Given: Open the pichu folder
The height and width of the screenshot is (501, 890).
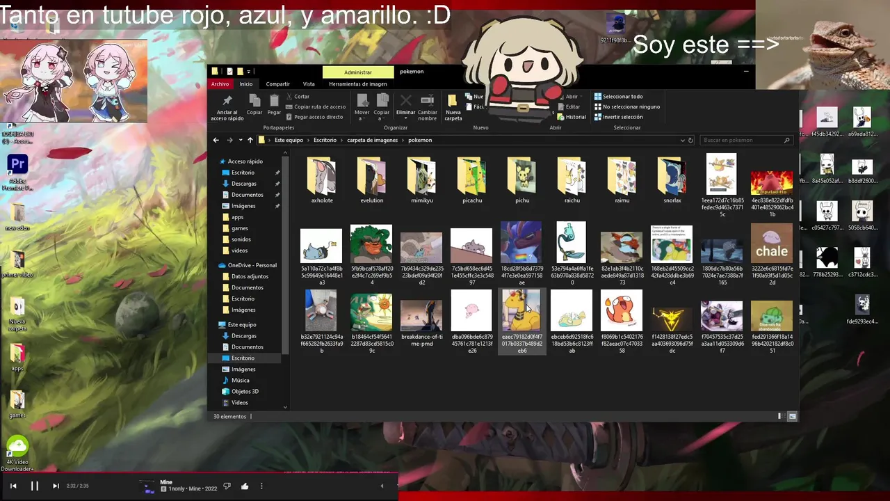Looking at the screenshot, I should point(522,180).
